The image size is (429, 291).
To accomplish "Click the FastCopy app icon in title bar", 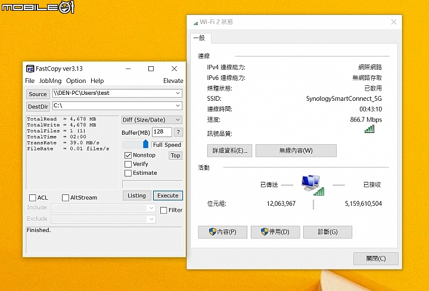I will pyautogui.click(x=30, y=69).
